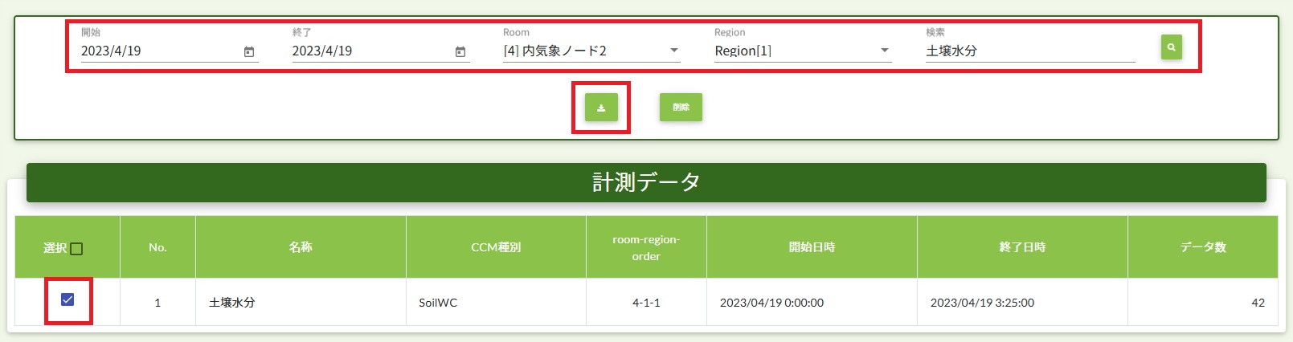This screenshot has width=1293, height=342.
Task: Click the 4-1-1 order cell
Action: (646, 303)
